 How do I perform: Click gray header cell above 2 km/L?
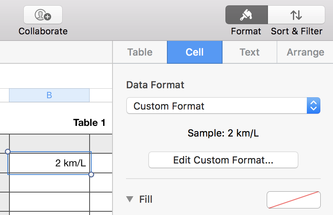tap(49, 143)
